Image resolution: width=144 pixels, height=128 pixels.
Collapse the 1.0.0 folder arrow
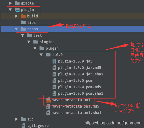[x=41, y=55]
